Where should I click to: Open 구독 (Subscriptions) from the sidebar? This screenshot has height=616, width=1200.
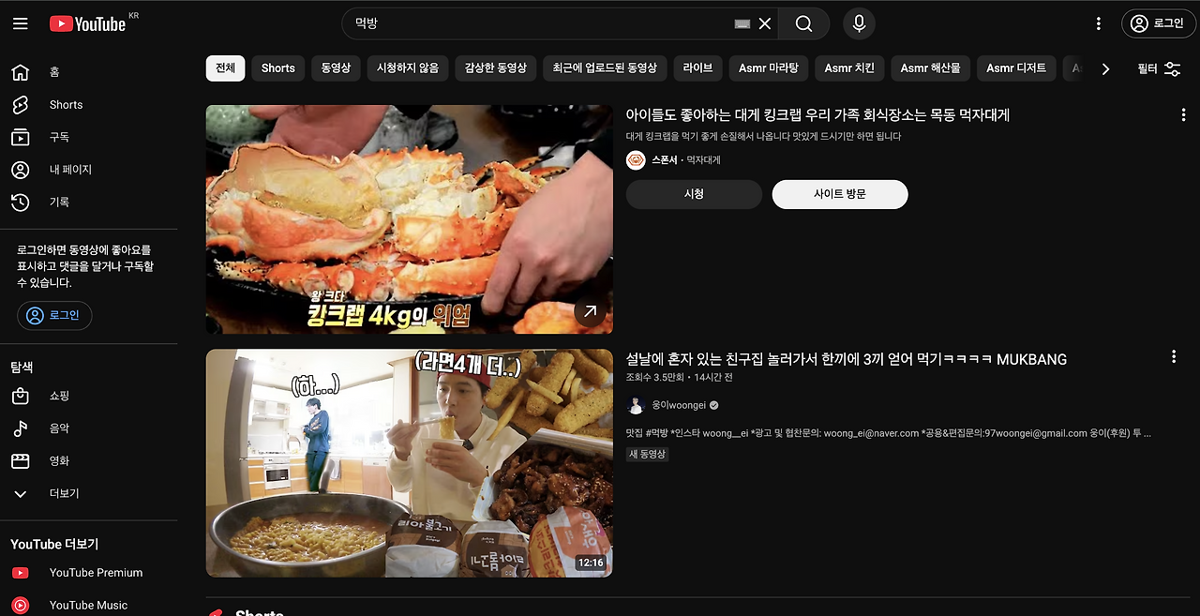pyautogui.click(x=56, y=137)
